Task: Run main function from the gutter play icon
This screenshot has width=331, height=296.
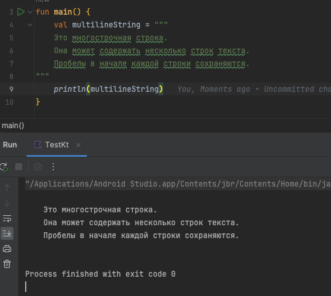Action: click(x=21, y=12)
